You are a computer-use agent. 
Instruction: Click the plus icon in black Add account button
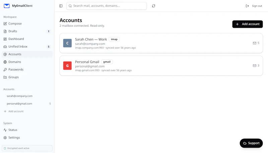coord(237,24)
